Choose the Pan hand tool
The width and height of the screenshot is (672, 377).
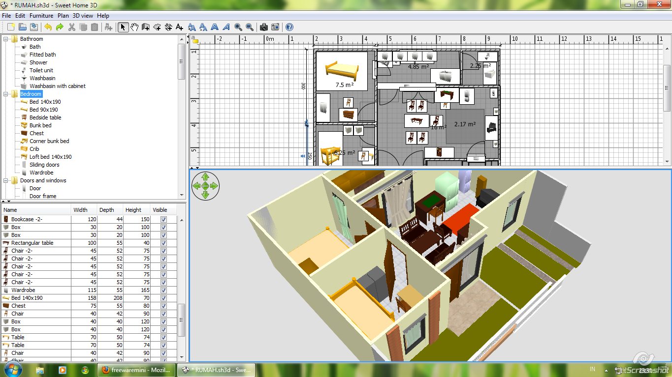(134, 27)
